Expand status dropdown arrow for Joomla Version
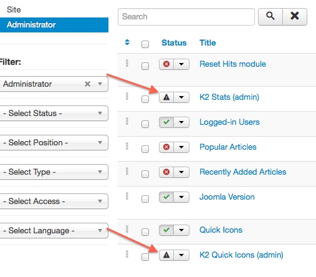Screen dimensions: 316x277 [x=181, y=197]
